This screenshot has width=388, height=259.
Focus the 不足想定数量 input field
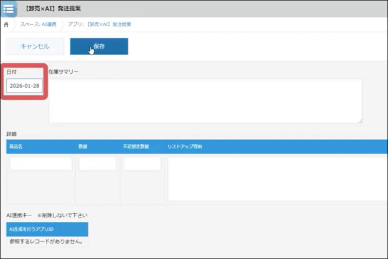[x=142, y=164]
